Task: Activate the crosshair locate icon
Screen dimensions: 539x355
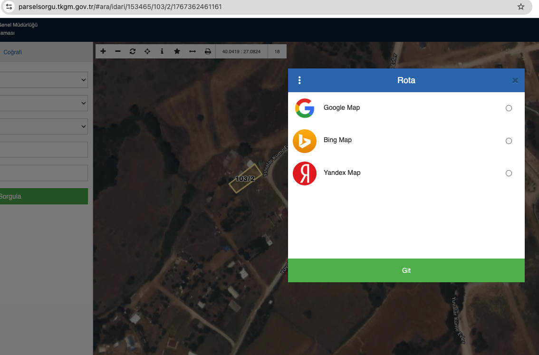Action: click(147, 51)
